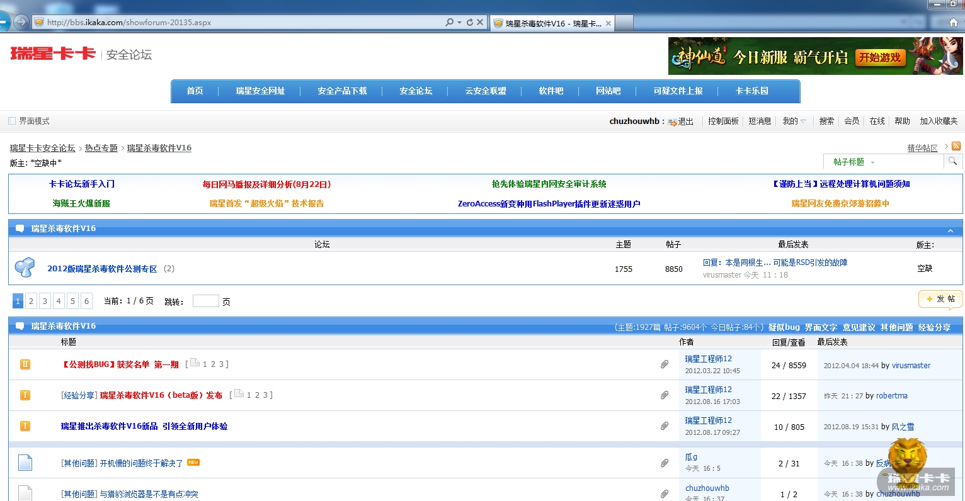The height and width of the screenshot is (501, 965).
Task: Select 云安全联盟 navigation menu item
Action: pyautogui.click(x=486, y=91)
